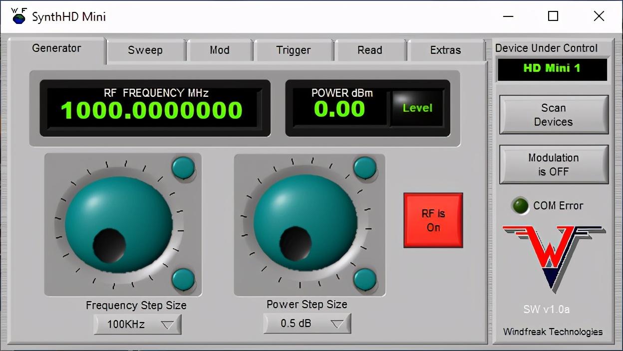623x351 pixels.
Task: Click the HD Mini 1 device display
Action: pyautogui.click(x=552, y=69)
